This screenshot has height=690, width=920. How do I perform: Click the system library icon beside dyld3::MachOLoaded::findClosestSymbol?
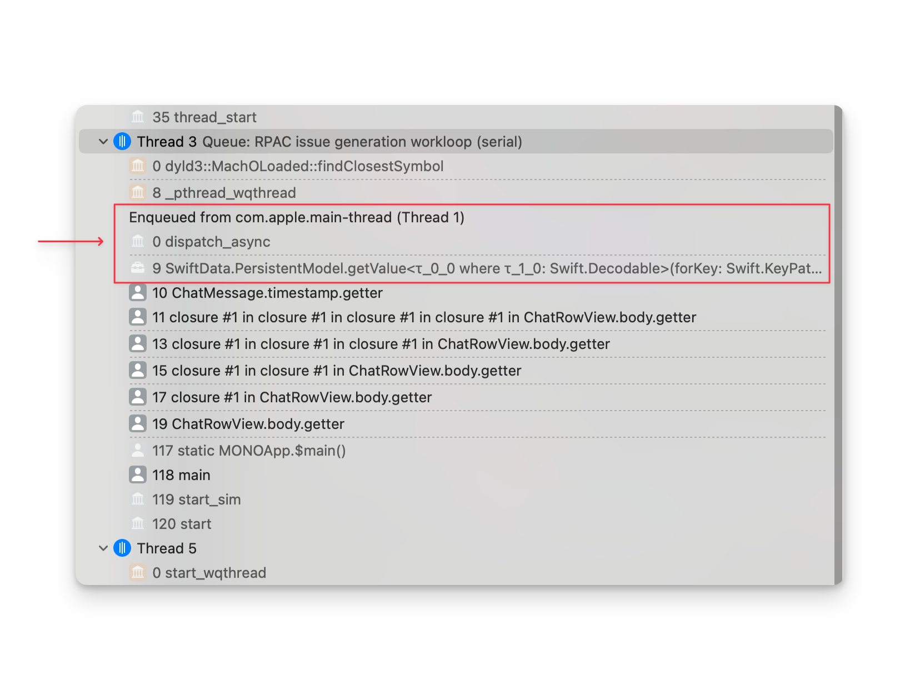coord(138,166)
